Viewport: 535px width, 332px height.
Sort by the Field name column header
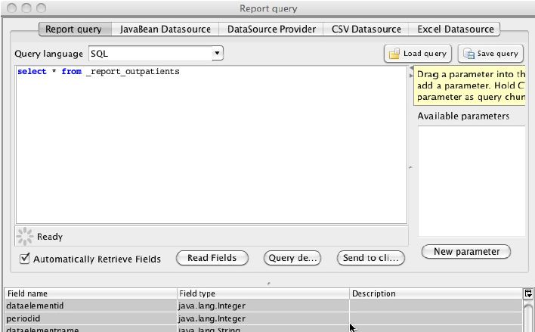coord(91,293)
